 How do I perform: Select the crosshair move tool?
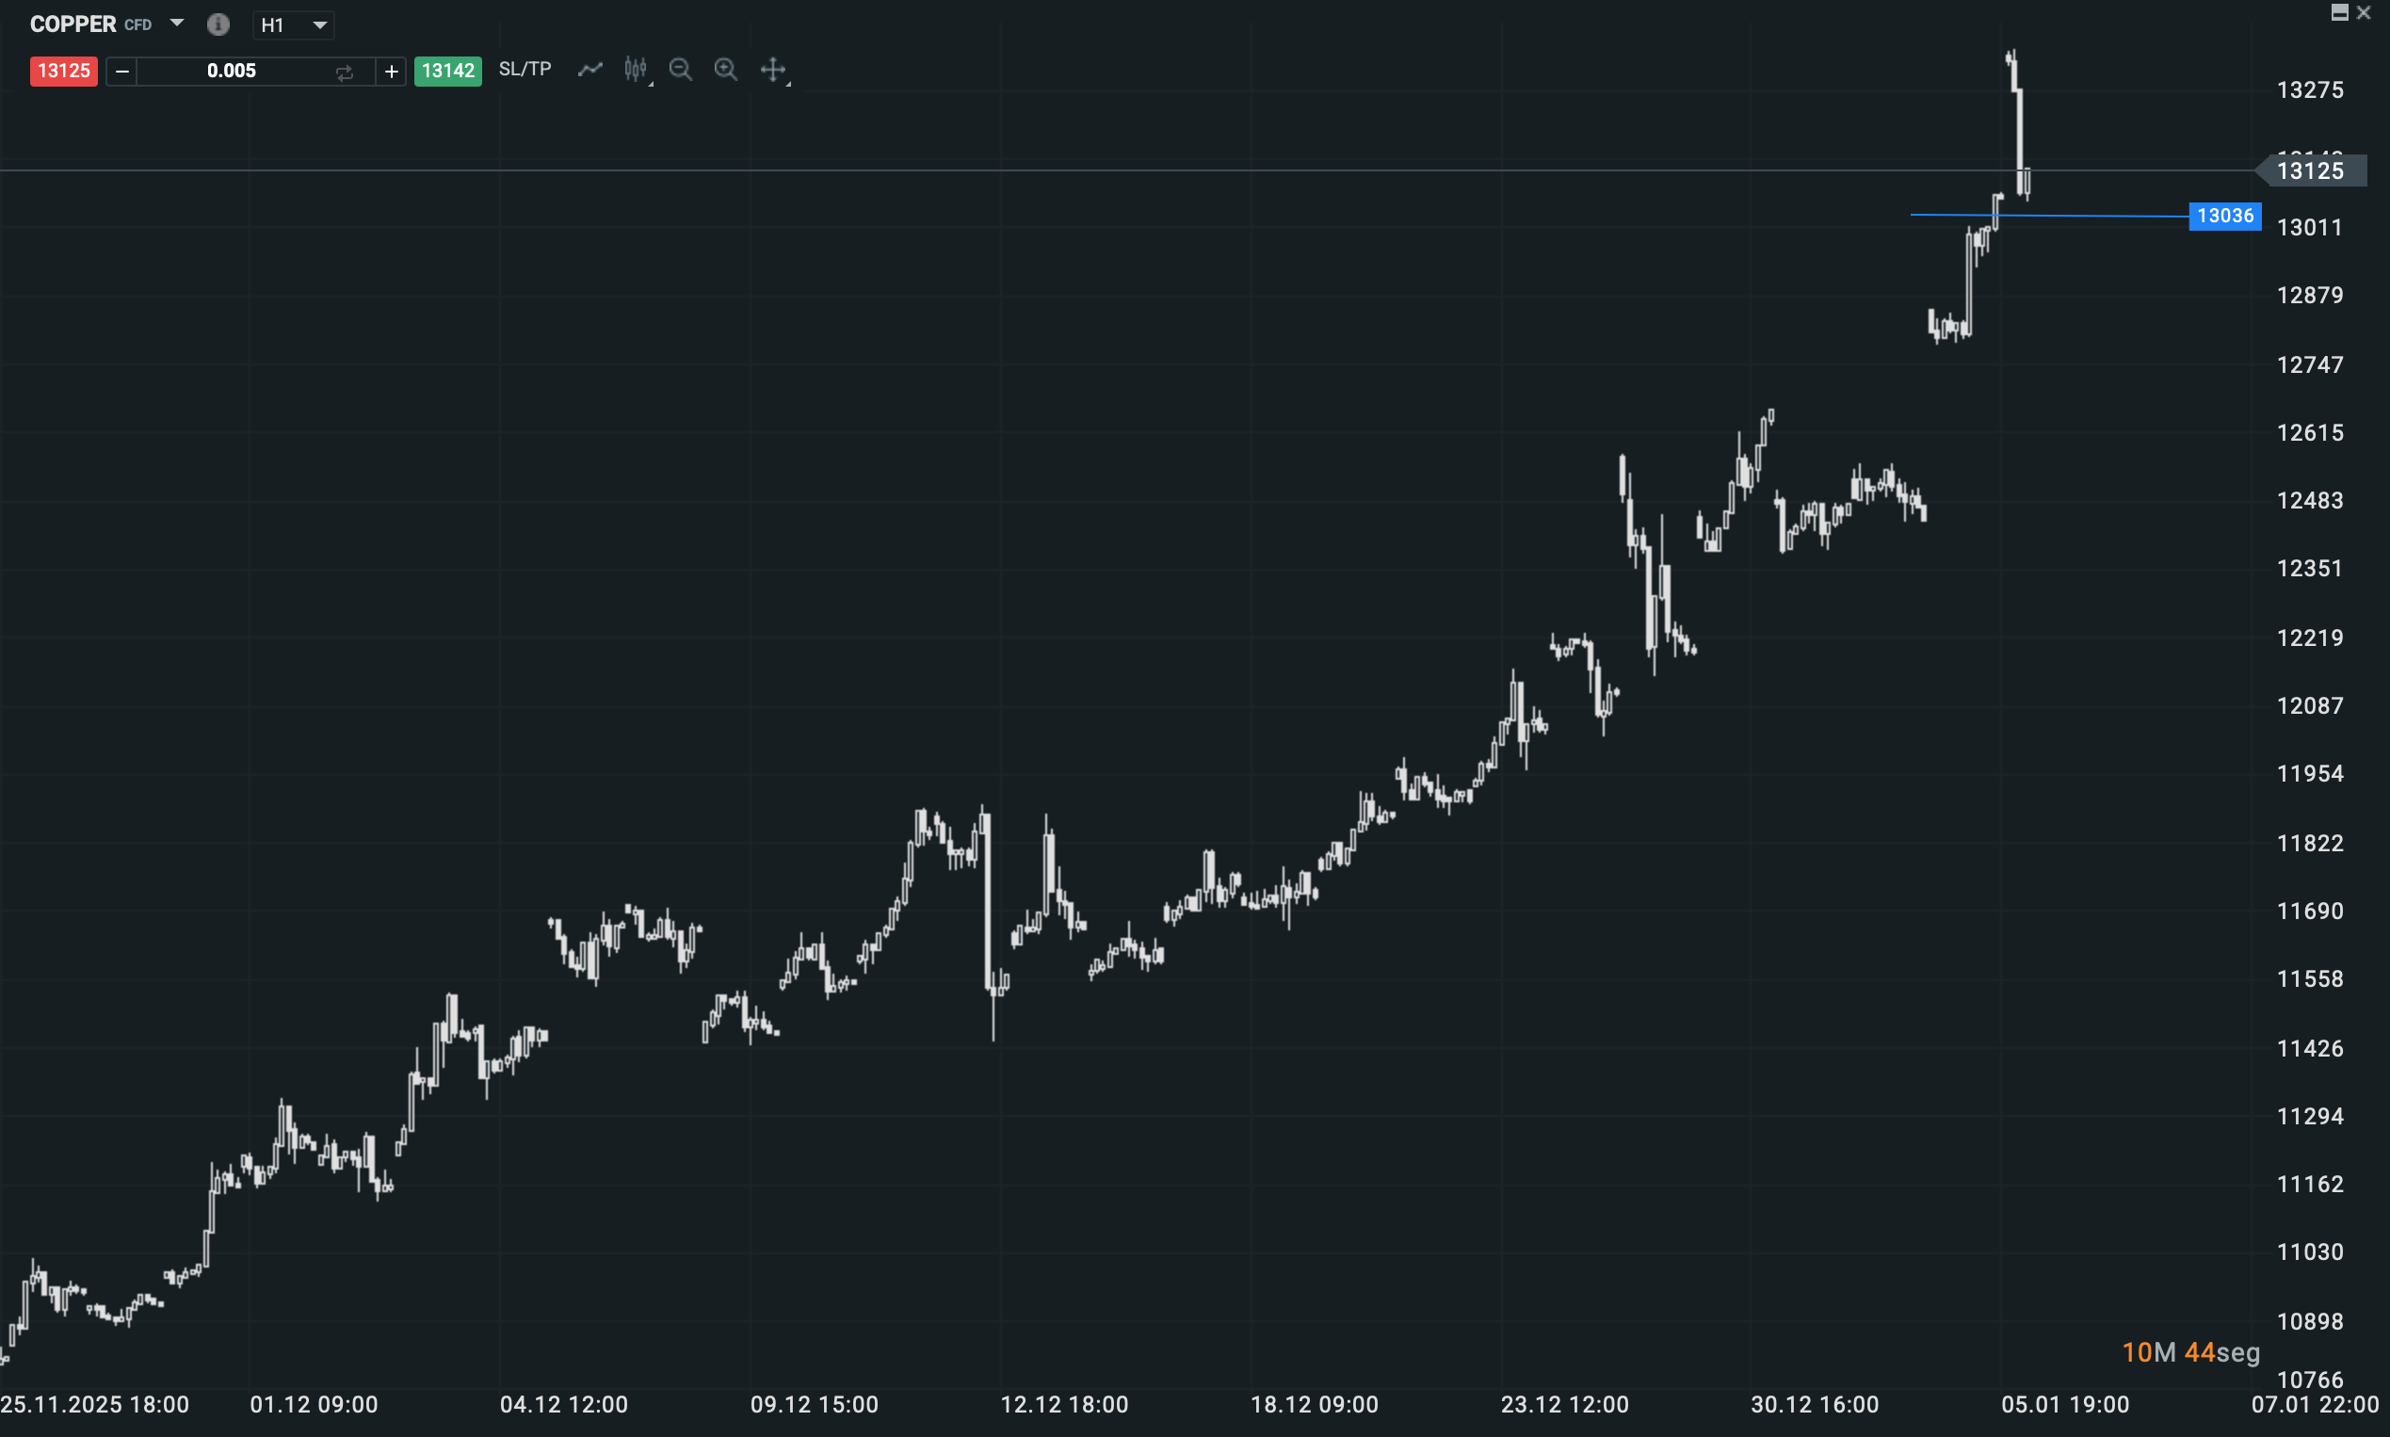[x=773, y=70]
